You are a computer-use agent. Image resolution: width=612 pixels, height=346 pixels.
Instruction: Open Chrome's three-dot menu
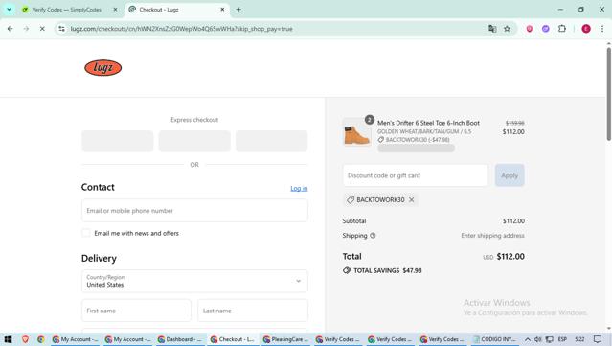[x=602, y=29]
